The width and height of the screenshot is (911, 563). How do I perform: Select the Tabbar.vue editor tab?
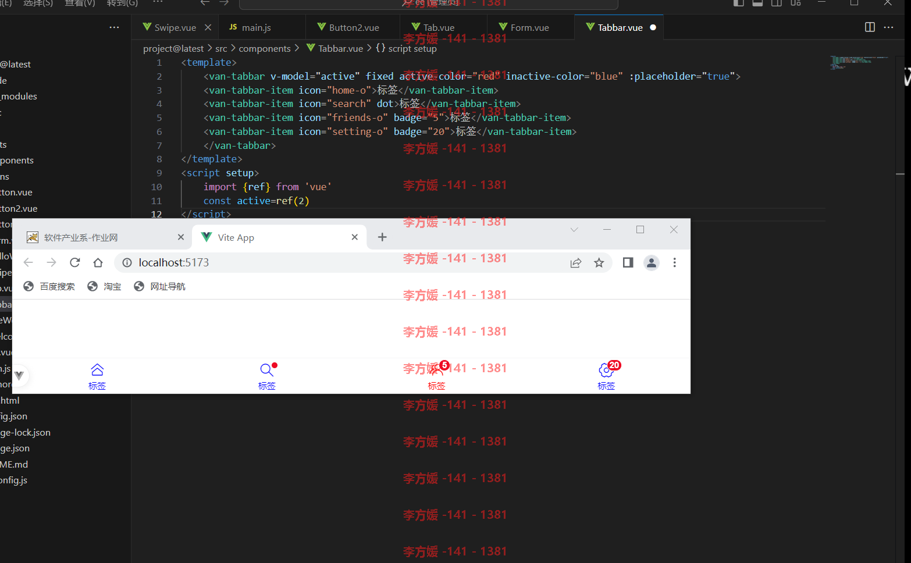coord(620,27)
